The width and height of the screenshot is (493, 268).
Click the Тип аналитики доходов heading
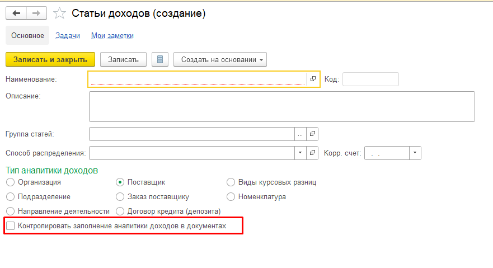[52, 170]
